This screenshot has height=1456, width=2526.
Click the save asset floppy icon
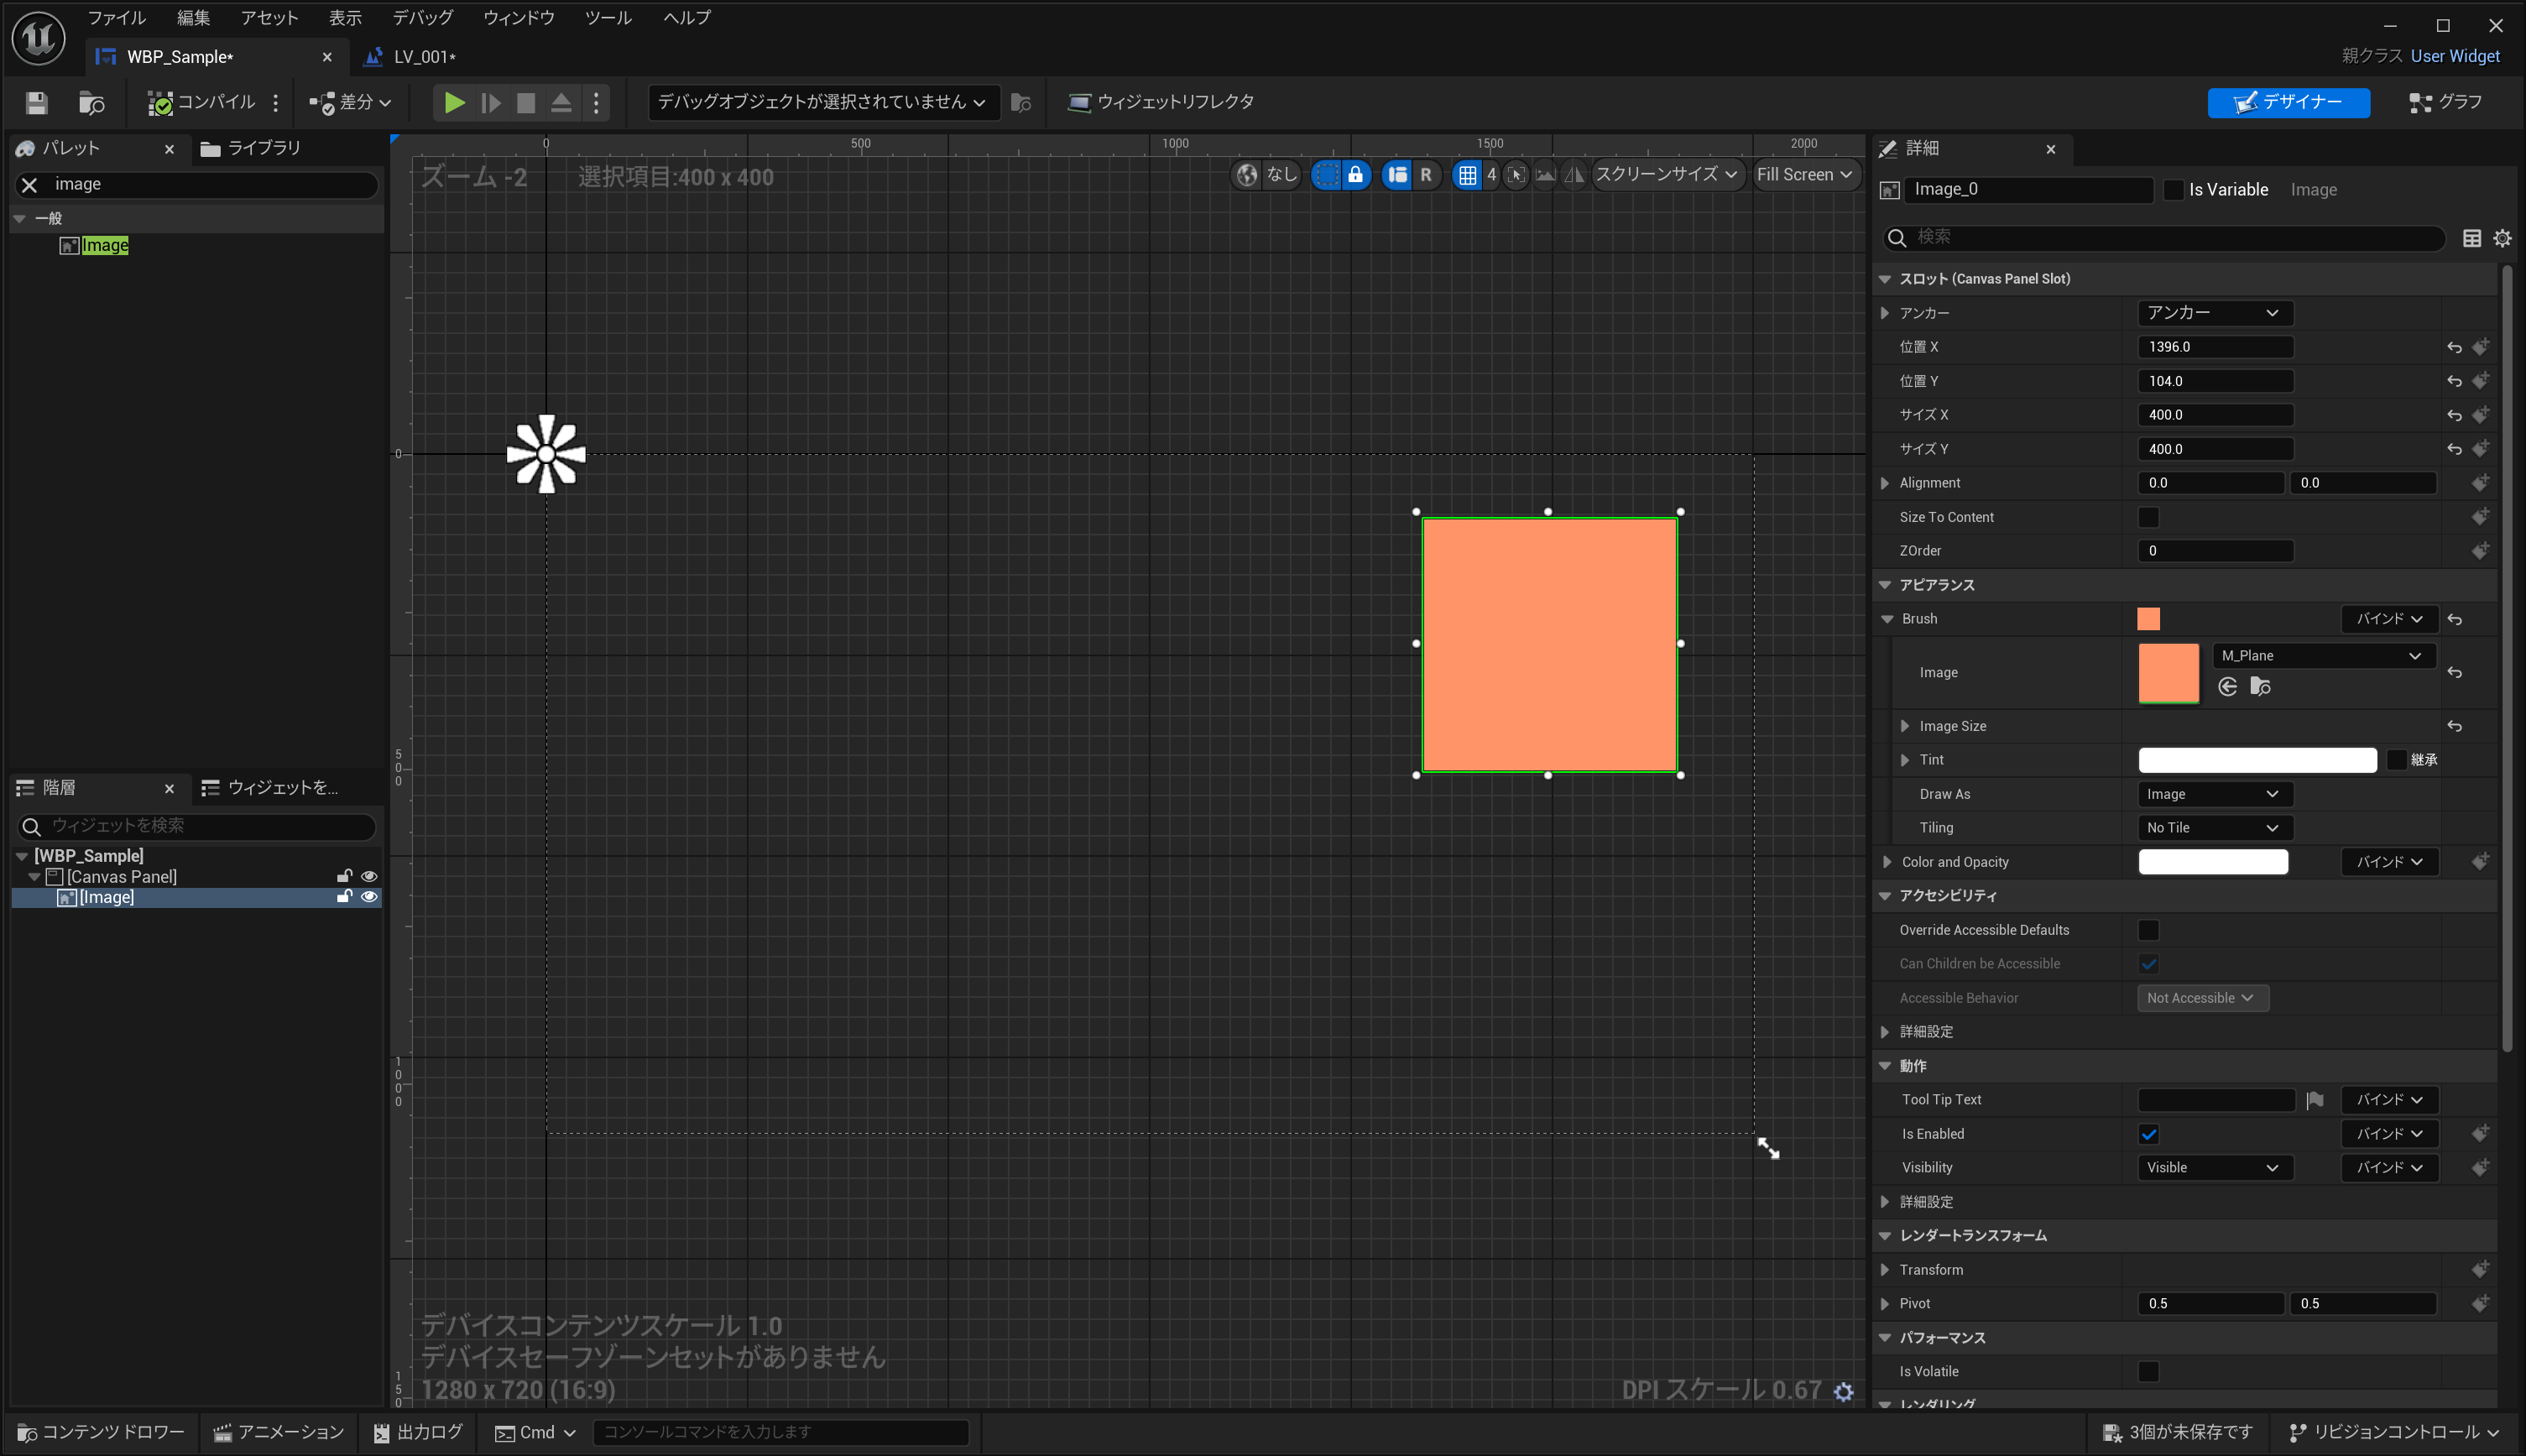37,102
